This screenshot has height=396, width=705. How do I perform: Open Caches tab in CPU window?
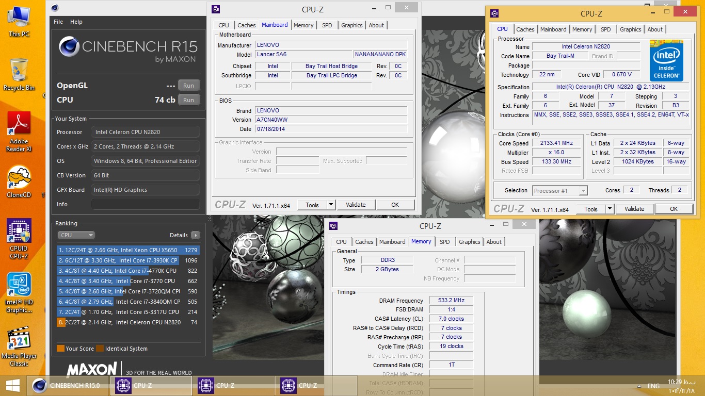(525, 29)
